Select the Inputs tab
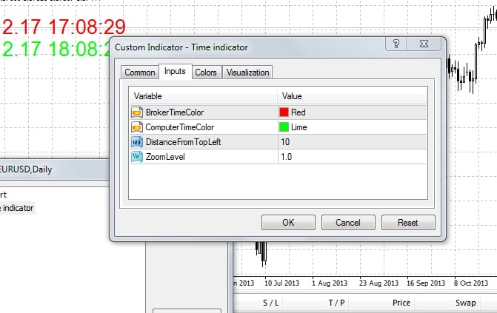The image size is (497, 313). click(175, 72)
